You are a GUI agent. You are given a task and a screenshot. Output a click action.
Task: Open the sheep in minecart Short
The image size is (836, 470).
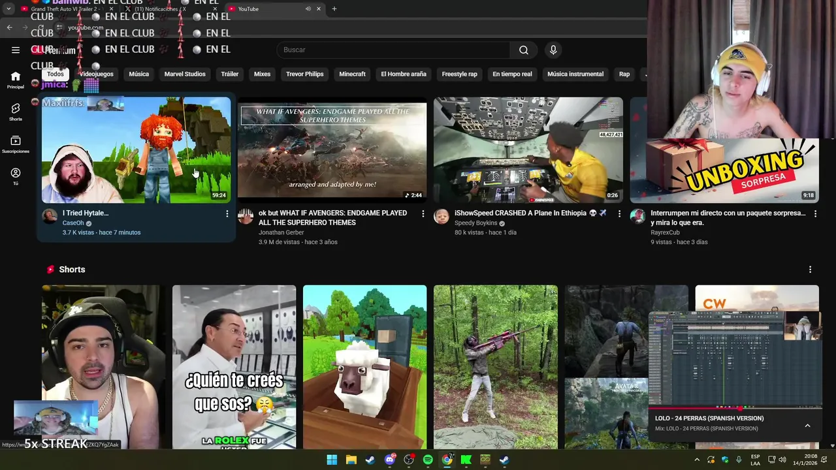point(364,367)
